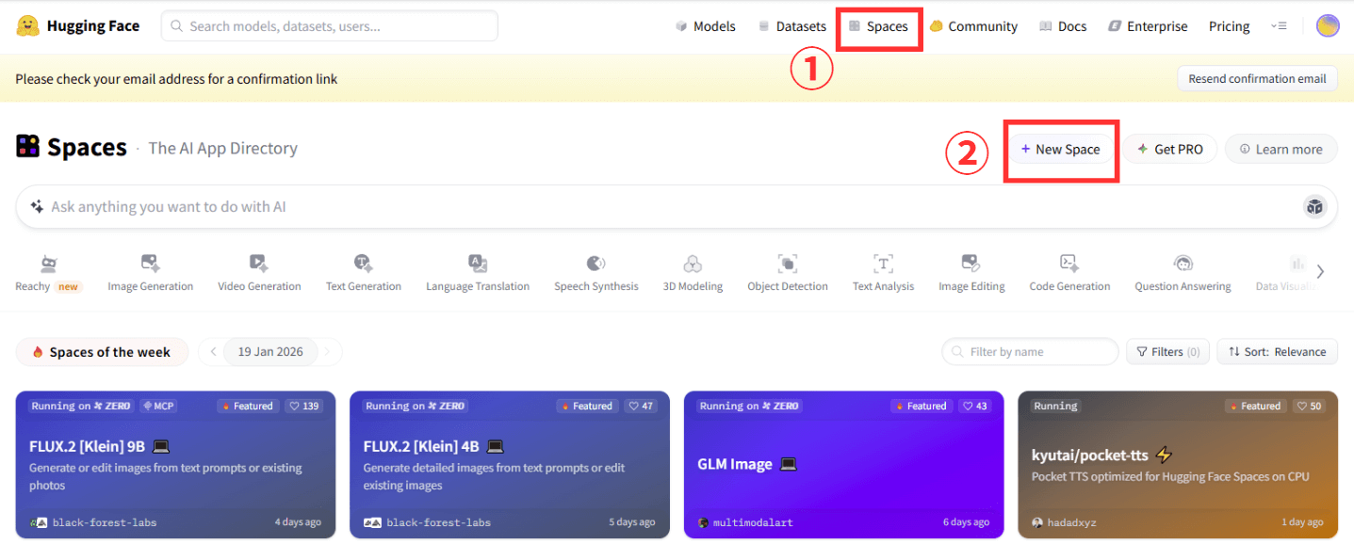The height and width of the screenshot is (544, 1354).
Task: Toggle the Spaces of the week filter
Action: pos(102,352)
